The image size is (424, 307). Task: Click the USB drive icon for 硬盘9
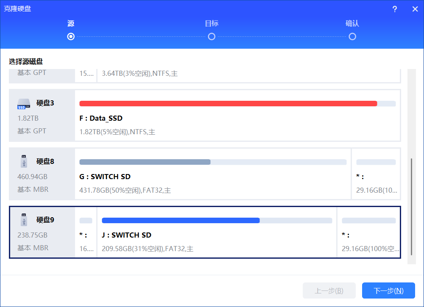click(24, 220)
